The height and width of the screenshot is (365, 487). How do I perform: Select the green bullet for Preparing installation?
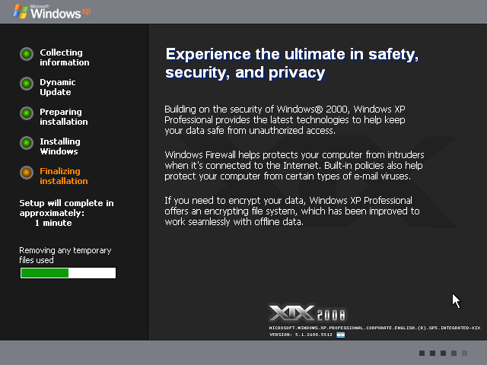[x=27, y=113]
